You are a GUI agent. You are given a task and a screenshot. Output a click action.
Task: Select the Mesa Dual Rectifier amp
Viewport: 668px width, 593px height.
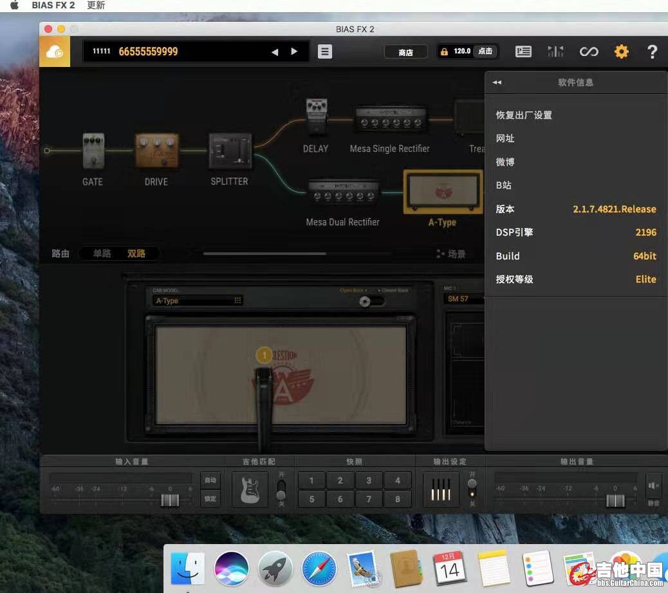[x=342, y=194]
